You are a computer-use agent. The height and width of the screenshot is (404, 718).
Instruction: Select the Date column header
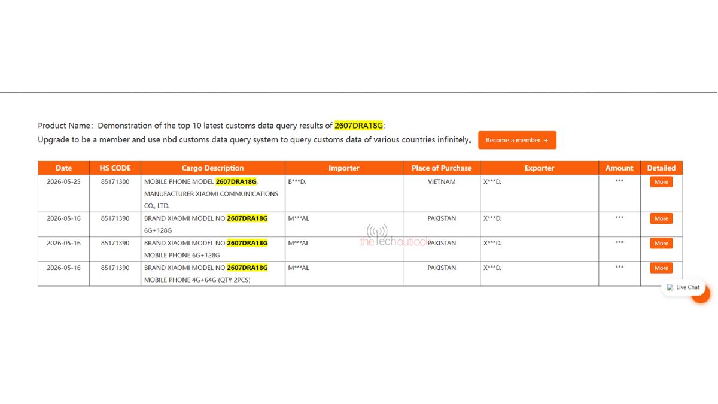point(63,168)
